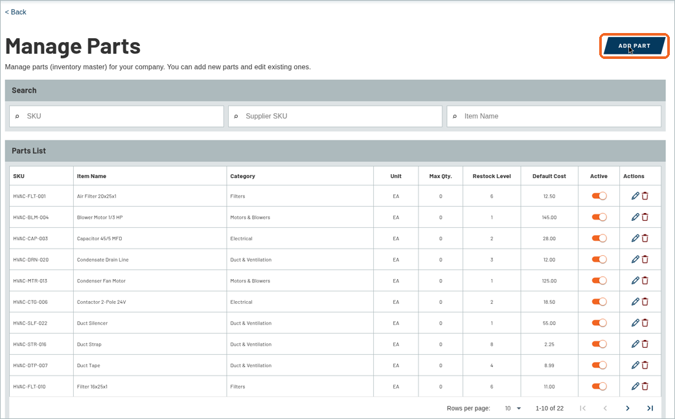Focus the SKU search field
This screenshot has height=419, width=675.
(x=117, y=116)
